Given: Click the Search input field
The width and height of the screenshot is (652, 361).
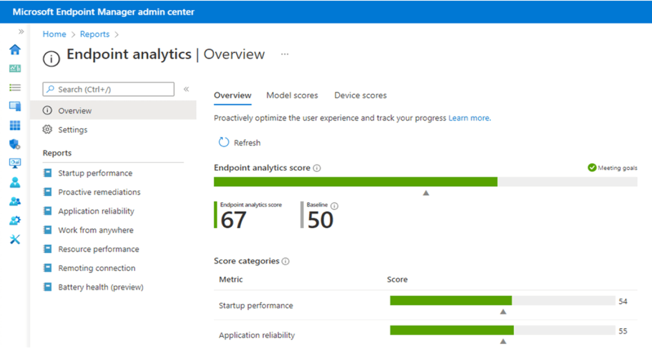Looking at the screenshot, I should [x=108, y=89].
